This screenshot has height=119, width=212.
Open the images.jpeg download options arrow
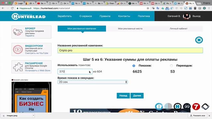(33, 115)
